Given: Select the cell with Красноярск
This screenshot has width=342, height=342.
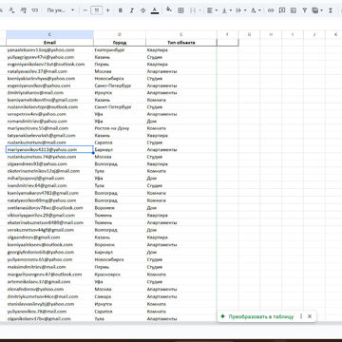Looking at the screenshot, I should (120, 275).
